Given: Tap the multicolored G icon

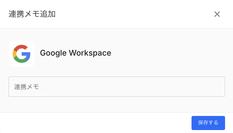Looking at the screenshot, I should pos(21,54).
